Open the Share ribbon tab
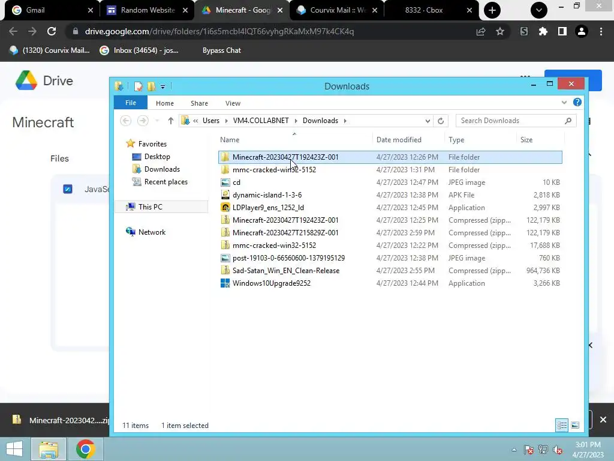The width and height of the screenshot is (614, 461). pos(199,103)
